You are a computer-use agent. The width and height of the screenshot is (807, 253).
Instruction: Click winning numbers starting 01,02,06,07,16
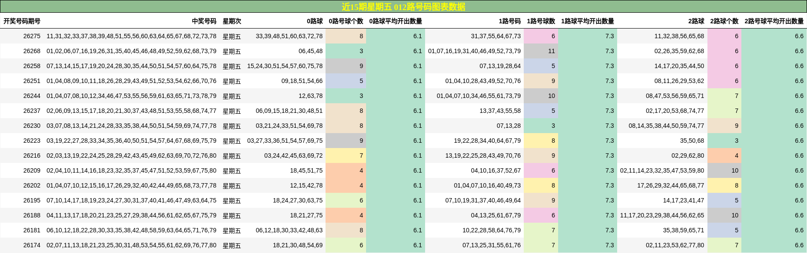pos(131,51)
